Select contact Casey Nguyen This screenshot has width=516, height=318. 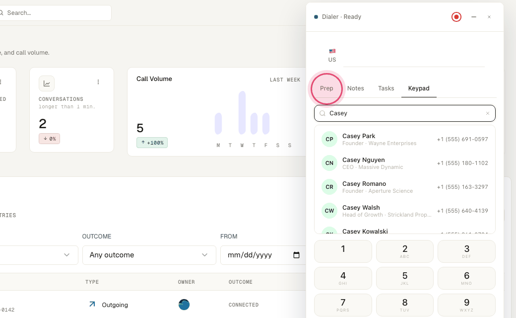404,163
